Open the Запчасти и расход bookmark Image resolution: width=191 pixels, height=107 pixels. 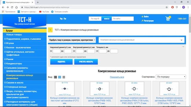[27, 12]
